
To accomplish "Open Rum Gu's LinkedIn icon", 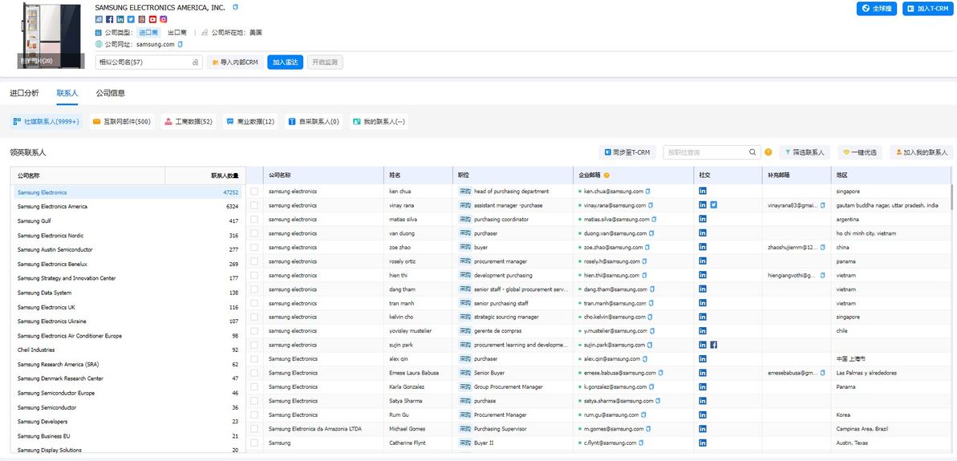I will [x=703, y=414].
